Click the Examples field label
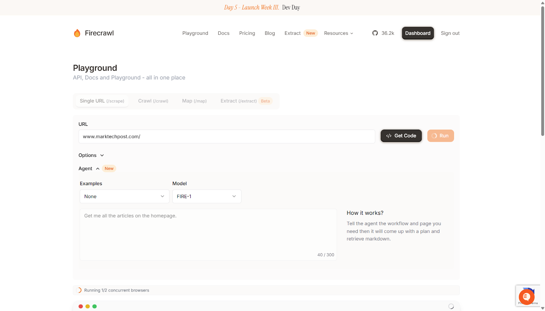The image size is (545, 311). pos(91,183)
